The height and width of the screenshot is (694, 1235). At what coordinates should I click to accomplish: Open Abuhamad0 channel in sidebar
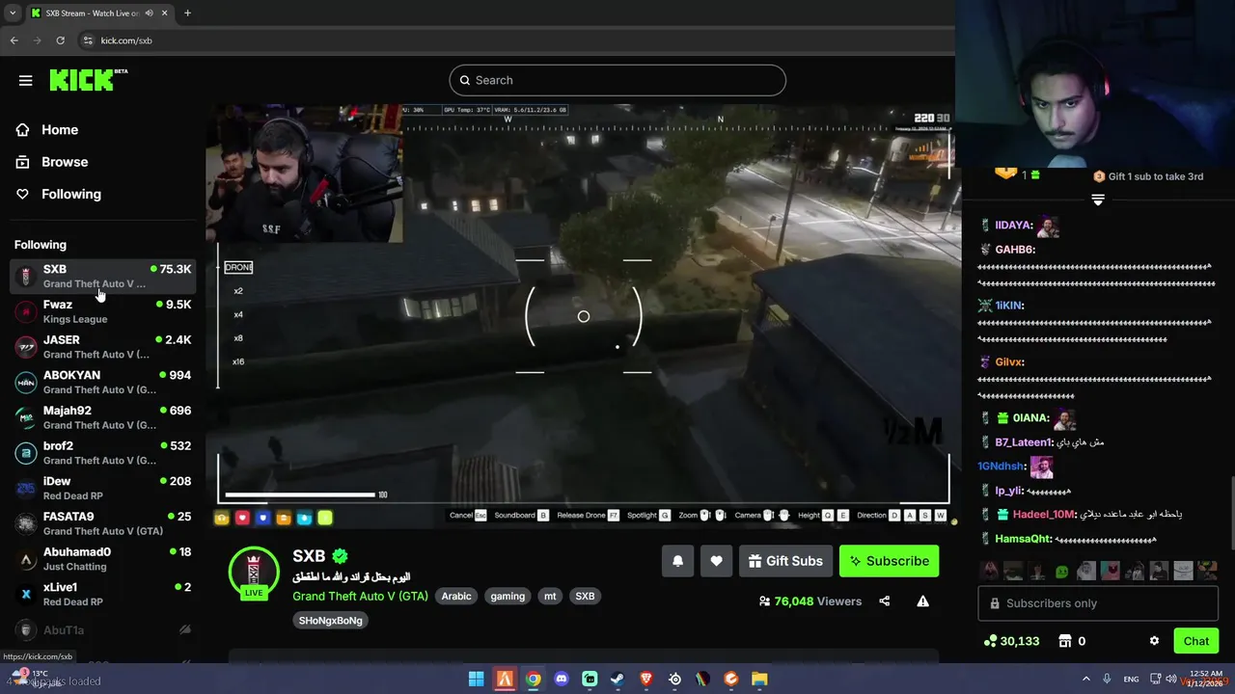(x=103, y=559)
